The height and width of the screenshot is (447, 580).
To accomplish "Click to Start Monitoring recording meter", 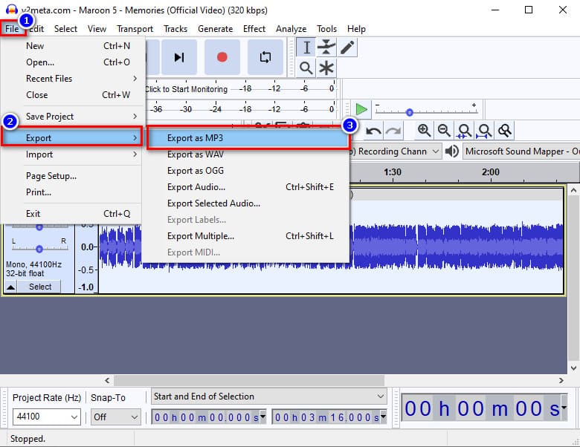I will point(186,89).
